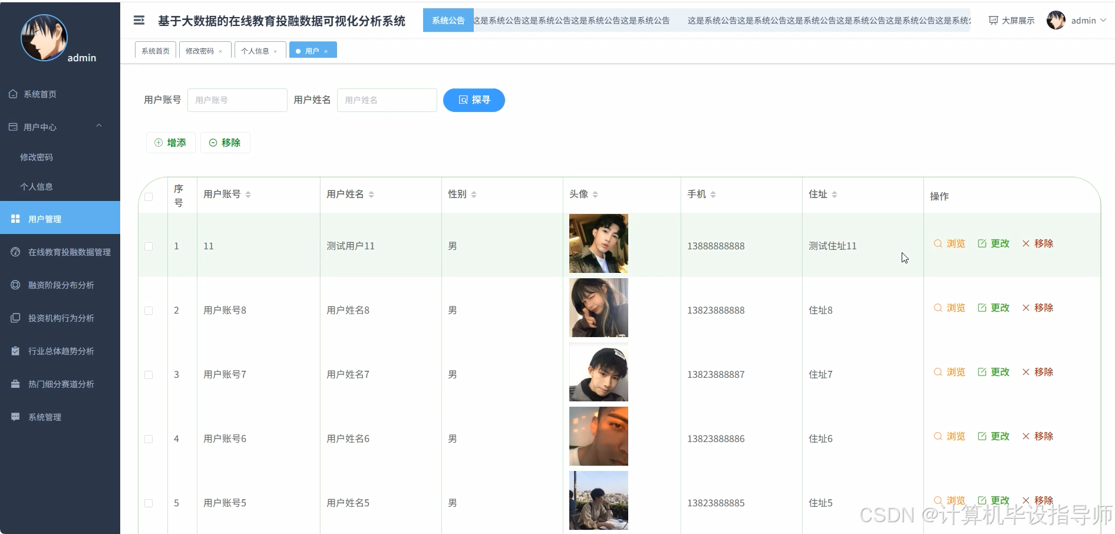Image resolution: width=1115 pixels, height=534 pixels.
Task: Click avatar thumbnail of 用户姓名8
Action: (599, 308)
